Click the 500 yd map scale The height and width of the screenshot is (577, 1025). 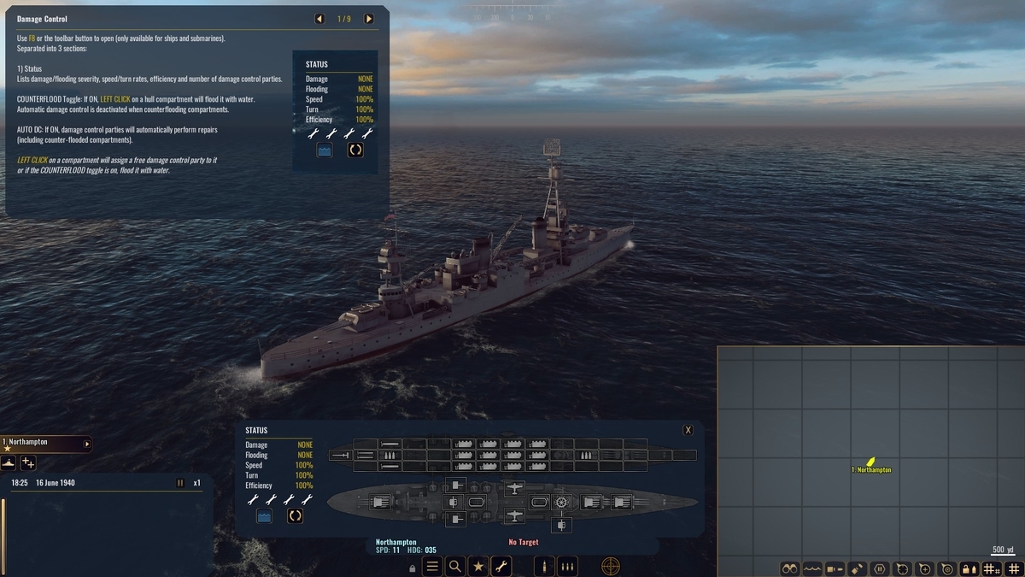click(x=1004, y=550)
